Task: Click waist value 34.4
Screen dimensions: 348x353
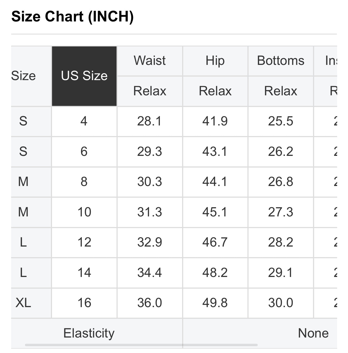Action: [150, 273]
